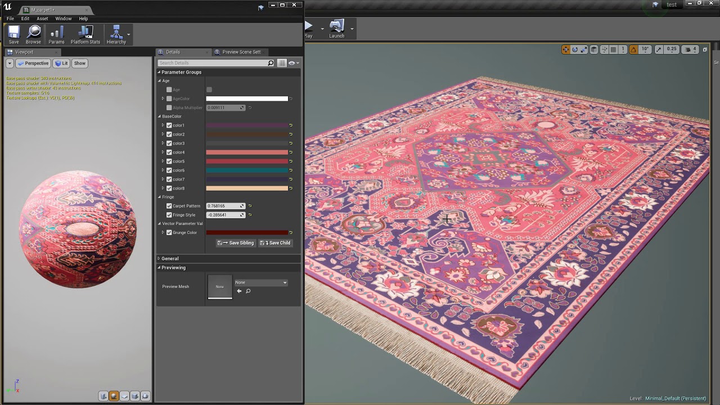This screenshot has height=405, width=720.
Task: Click the Search Details magnifier icon
Action: (x=271, y=63)
